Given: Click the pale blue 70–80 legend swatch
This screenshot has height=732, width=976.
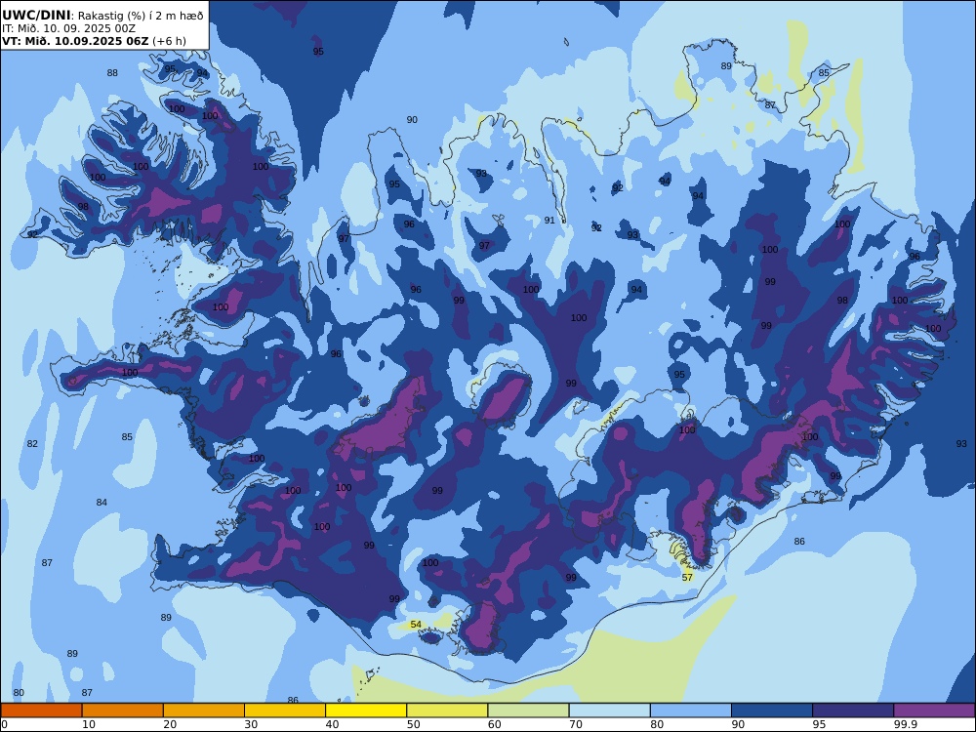Looking at the screenshot, I should coord(609,711).
